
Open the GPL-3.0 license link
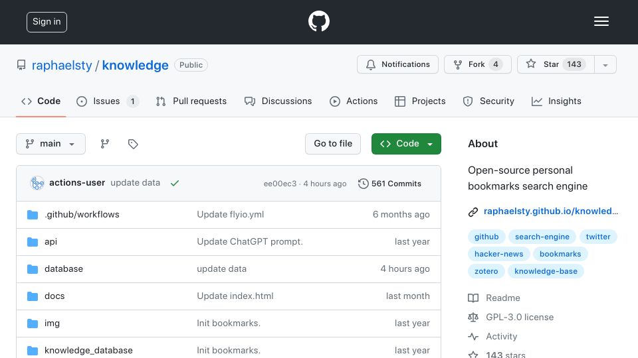pyautogui.click(x=520, y=317)
